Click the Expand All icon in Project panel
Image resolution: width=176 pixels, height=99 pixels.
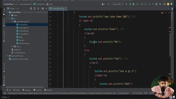pyautogui.click(x=35, y=9)
